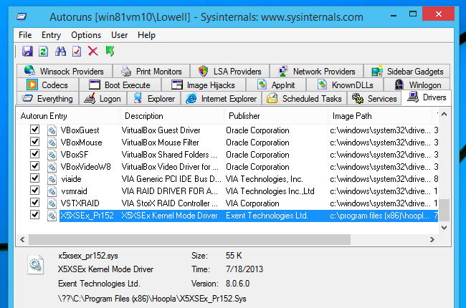The height and width of the screenshot is (308, 466).
Task: Click the vertical scrollbar up arrow
Action: pyautogui.click(x=444, y=114)
